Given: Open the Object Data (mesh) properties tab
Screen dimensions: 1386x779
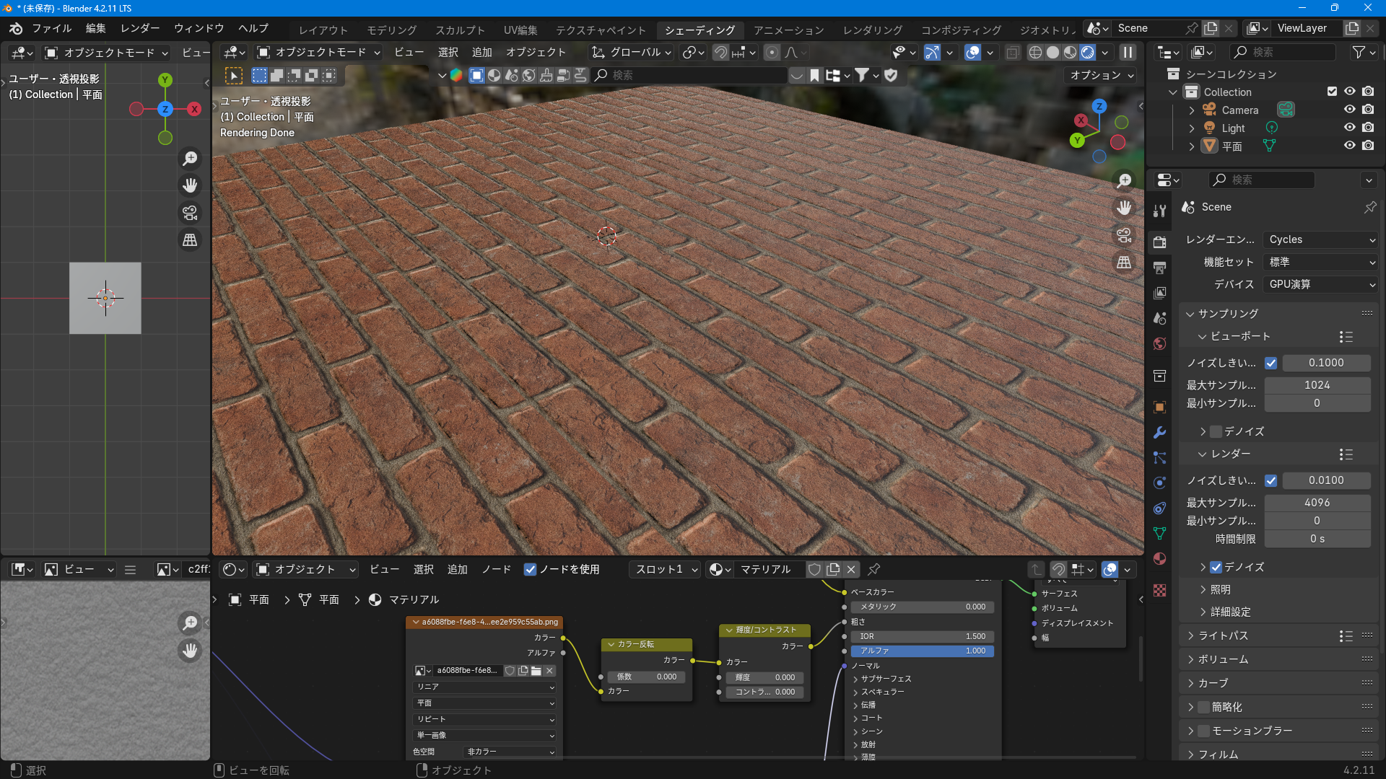Looking at the screenshot, I should pyautogui.click(x=1159, y=533).
